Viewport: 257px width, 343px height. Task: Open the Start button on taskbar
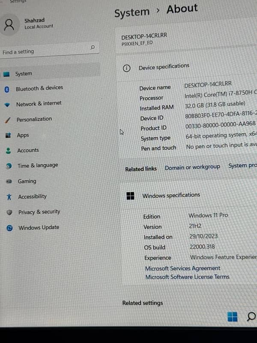point(232,316)
